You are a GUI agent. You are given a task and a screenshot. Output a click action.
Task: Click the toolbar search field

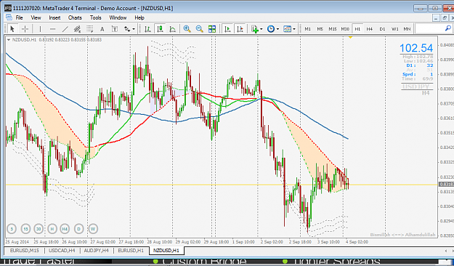click(x=430, y=28)
